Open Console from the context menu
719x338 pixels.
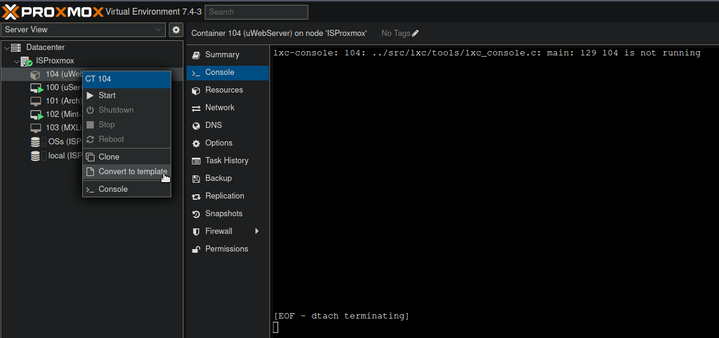point(127,189)
